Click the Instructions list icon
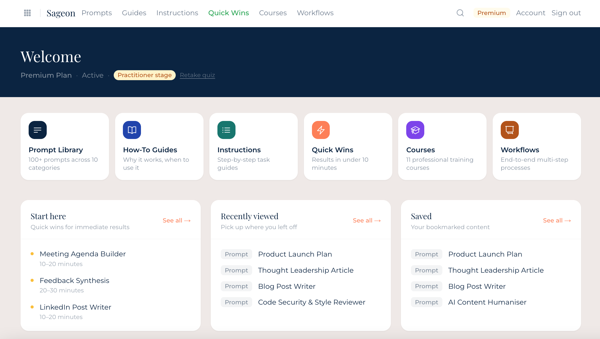Viewport: 600px width, 339px height. 226,130
